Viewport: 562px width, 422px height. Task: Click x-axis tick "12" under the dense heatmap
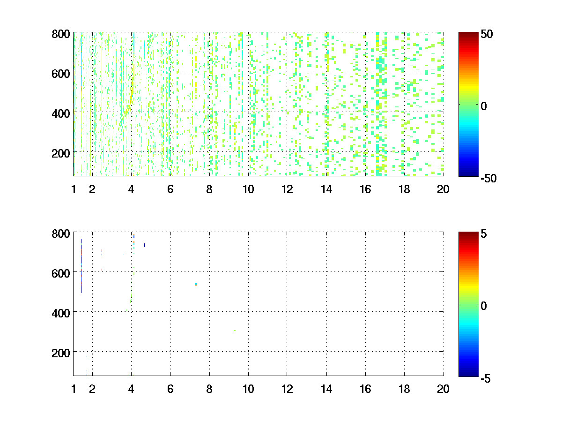[x=287, y=189]
